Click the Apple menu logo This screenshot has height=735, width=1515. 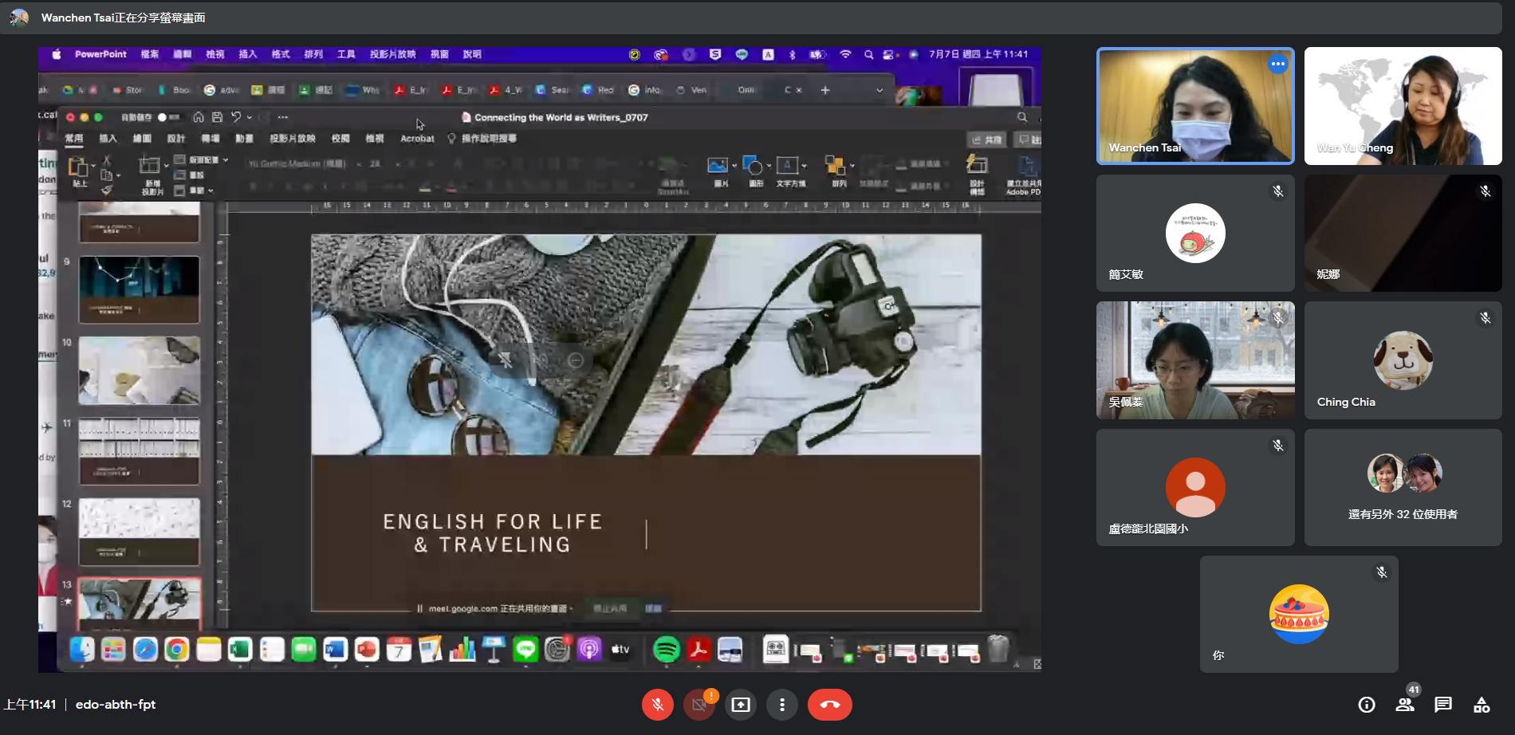(57, 54)
